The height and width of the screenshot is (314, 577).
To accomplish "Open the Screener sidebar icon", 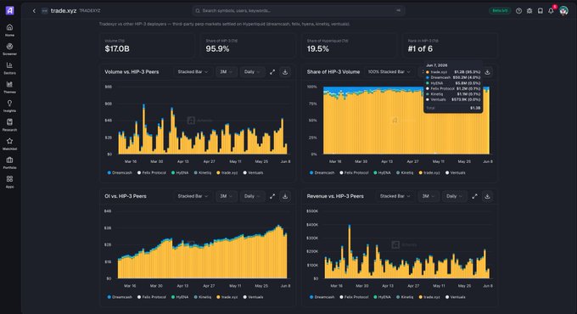I will (x=9, y=49).
